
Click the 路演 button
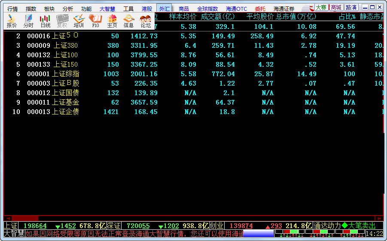pyautogui.click(x=351, y=7)
